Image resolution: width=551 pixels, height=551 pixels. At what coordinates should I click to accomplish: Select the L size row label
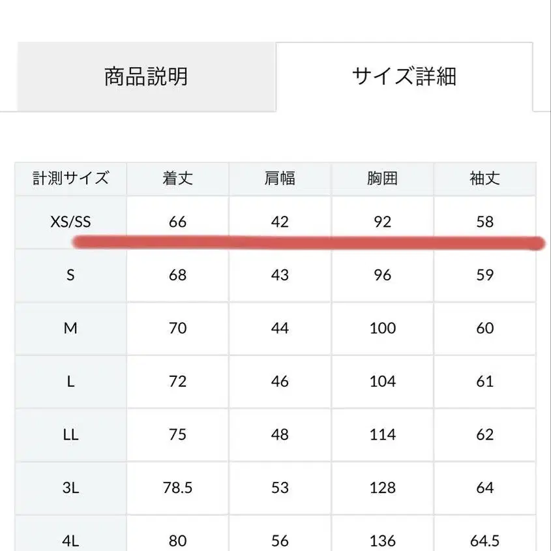70,381
